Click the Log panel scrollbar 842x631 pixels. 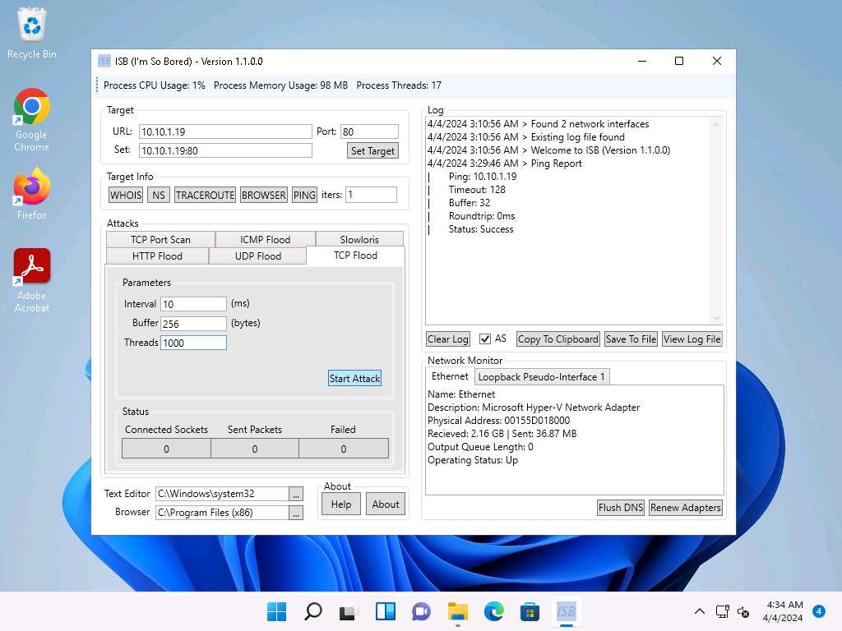click(715, 220)
